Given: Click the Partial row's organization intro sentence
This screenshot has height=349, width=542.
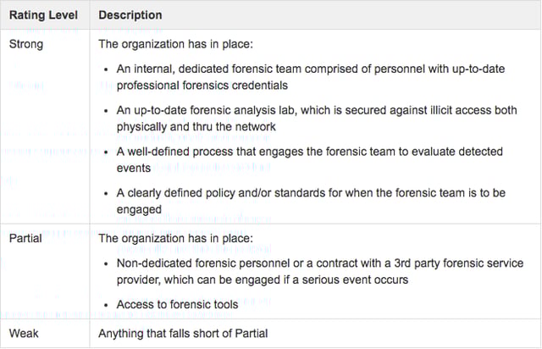Looking at the screenshot, I should 164,238.
